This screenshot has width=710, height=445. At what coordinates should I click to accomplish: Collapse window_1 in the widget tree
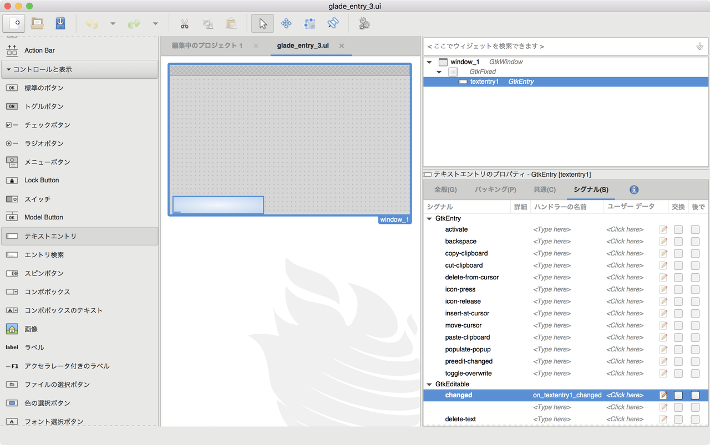coord(429,62)
